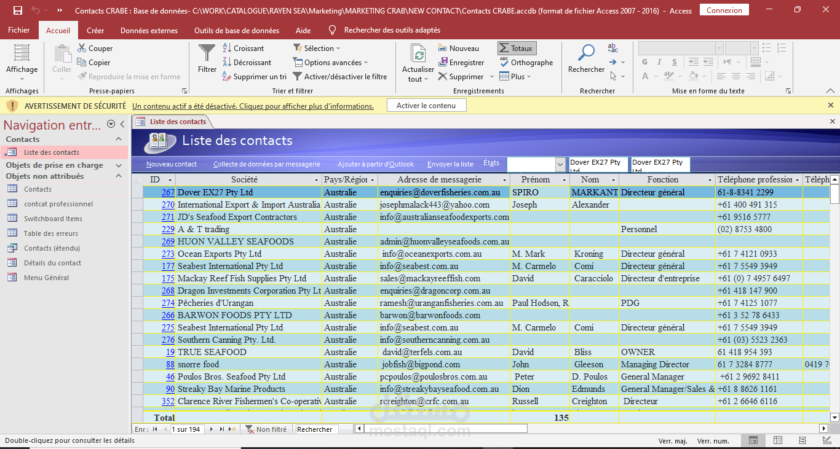
Task: Go to last record arrow
Action: (222, 429)
